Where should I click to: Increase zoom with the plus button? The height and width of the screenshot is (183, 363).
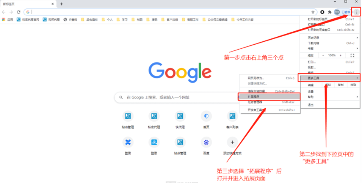[x=340, y=55]
